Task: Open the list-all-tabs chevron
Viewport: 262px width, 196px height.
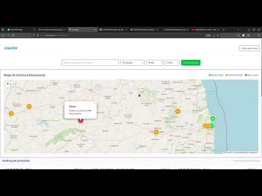Action: click(x=238, y=29)
